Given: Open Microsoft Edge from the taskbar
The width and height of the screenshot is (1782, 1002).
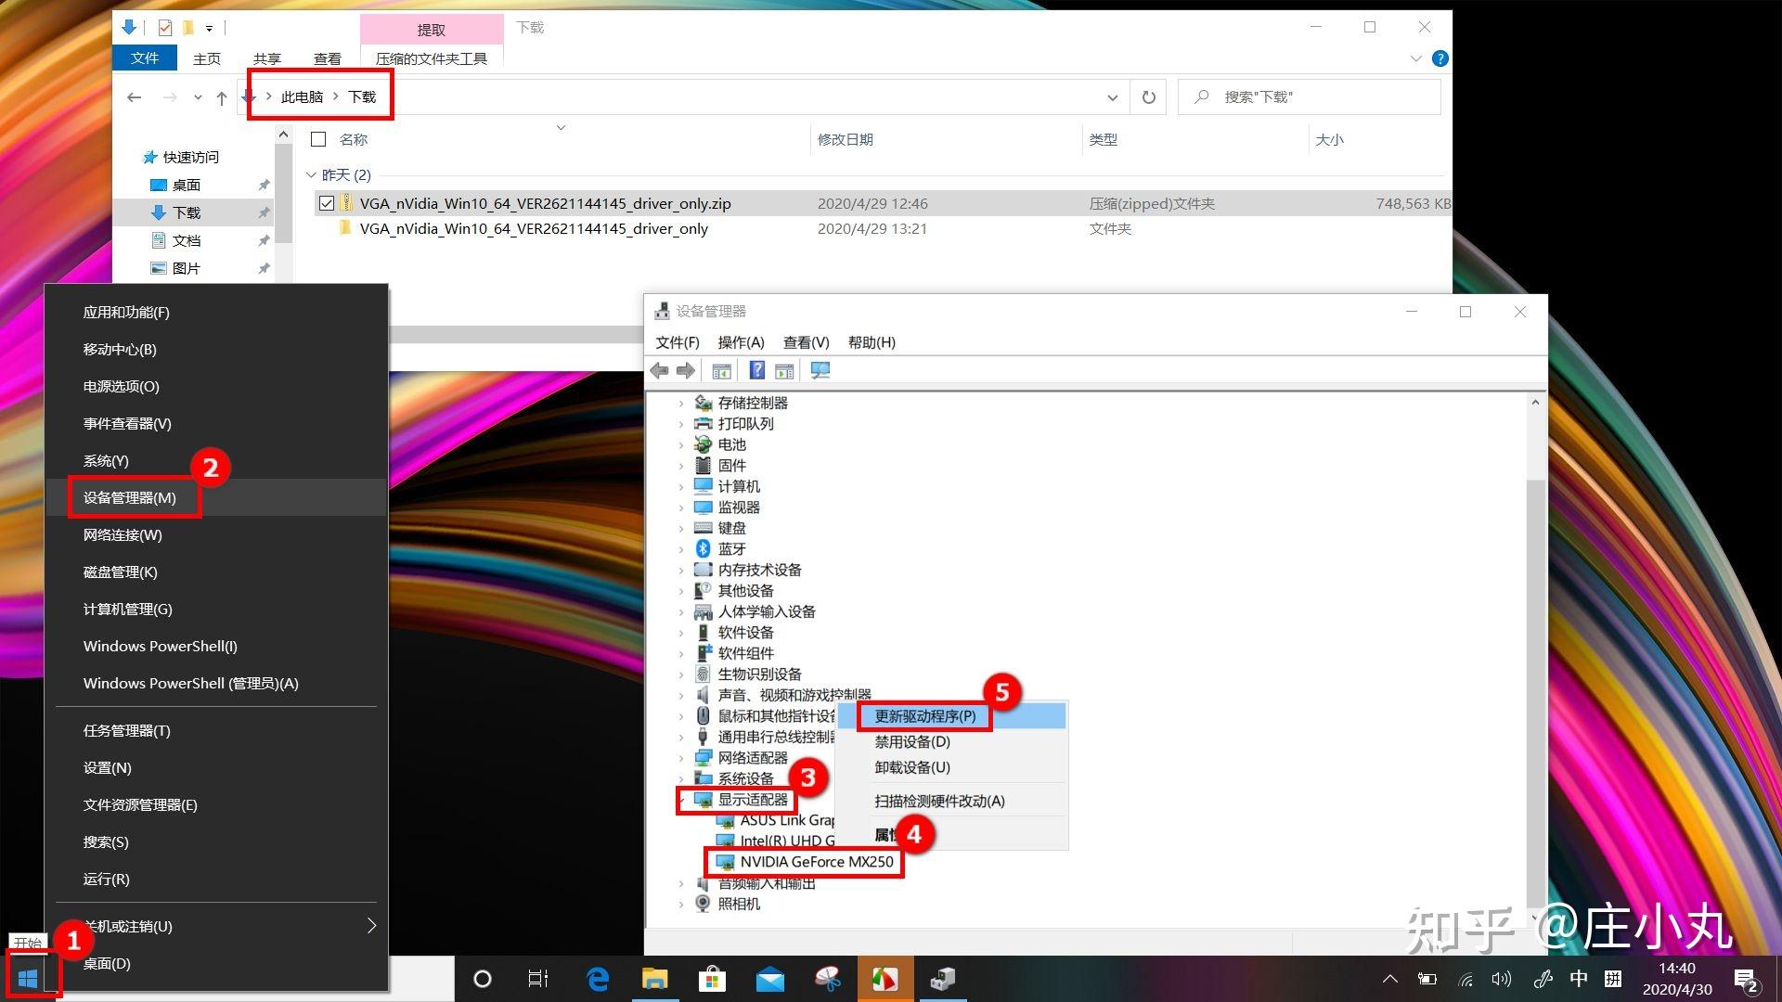Looking at the screenshot, I should pyautogui.click(x=597, y=978).
